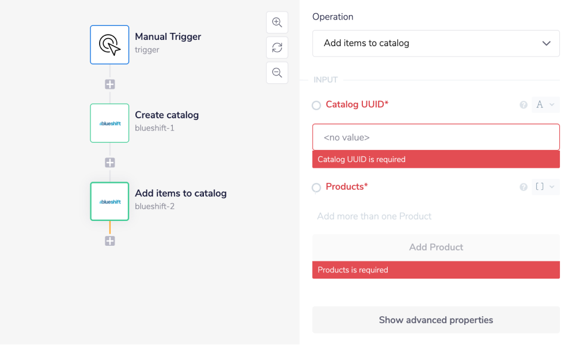The image size is (576, 345).
Task: Select the Create catalog blueshift node
Action: [x=109, y=123]
